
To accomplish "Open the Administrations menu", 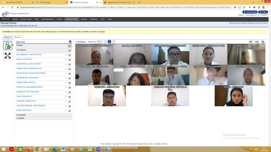I will (47, 19).
